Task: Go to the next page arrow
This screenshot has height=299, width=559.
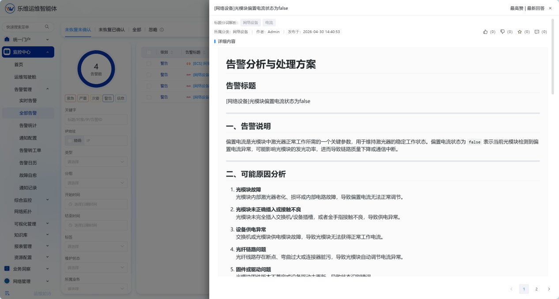Action: point(549,289)
